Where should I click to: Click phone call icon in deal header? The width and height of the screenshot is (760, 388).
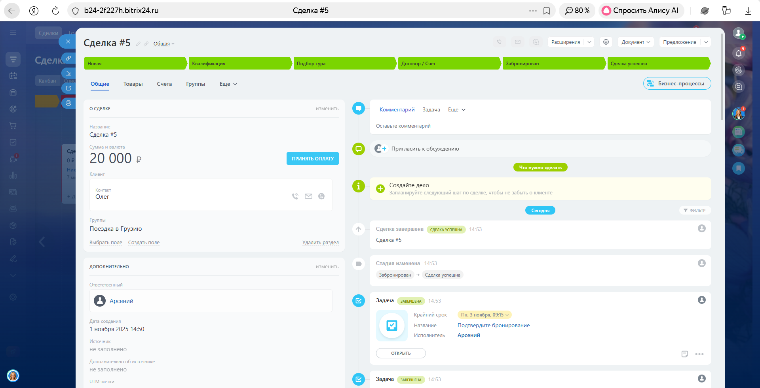[x=500, y=42]
